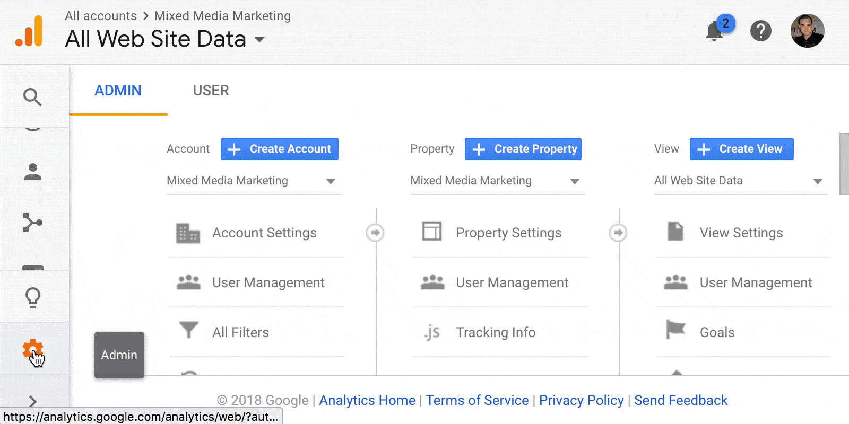Open the notifications bell
Image resolution: width=849 pixels, height=424 pixels.
714,31
